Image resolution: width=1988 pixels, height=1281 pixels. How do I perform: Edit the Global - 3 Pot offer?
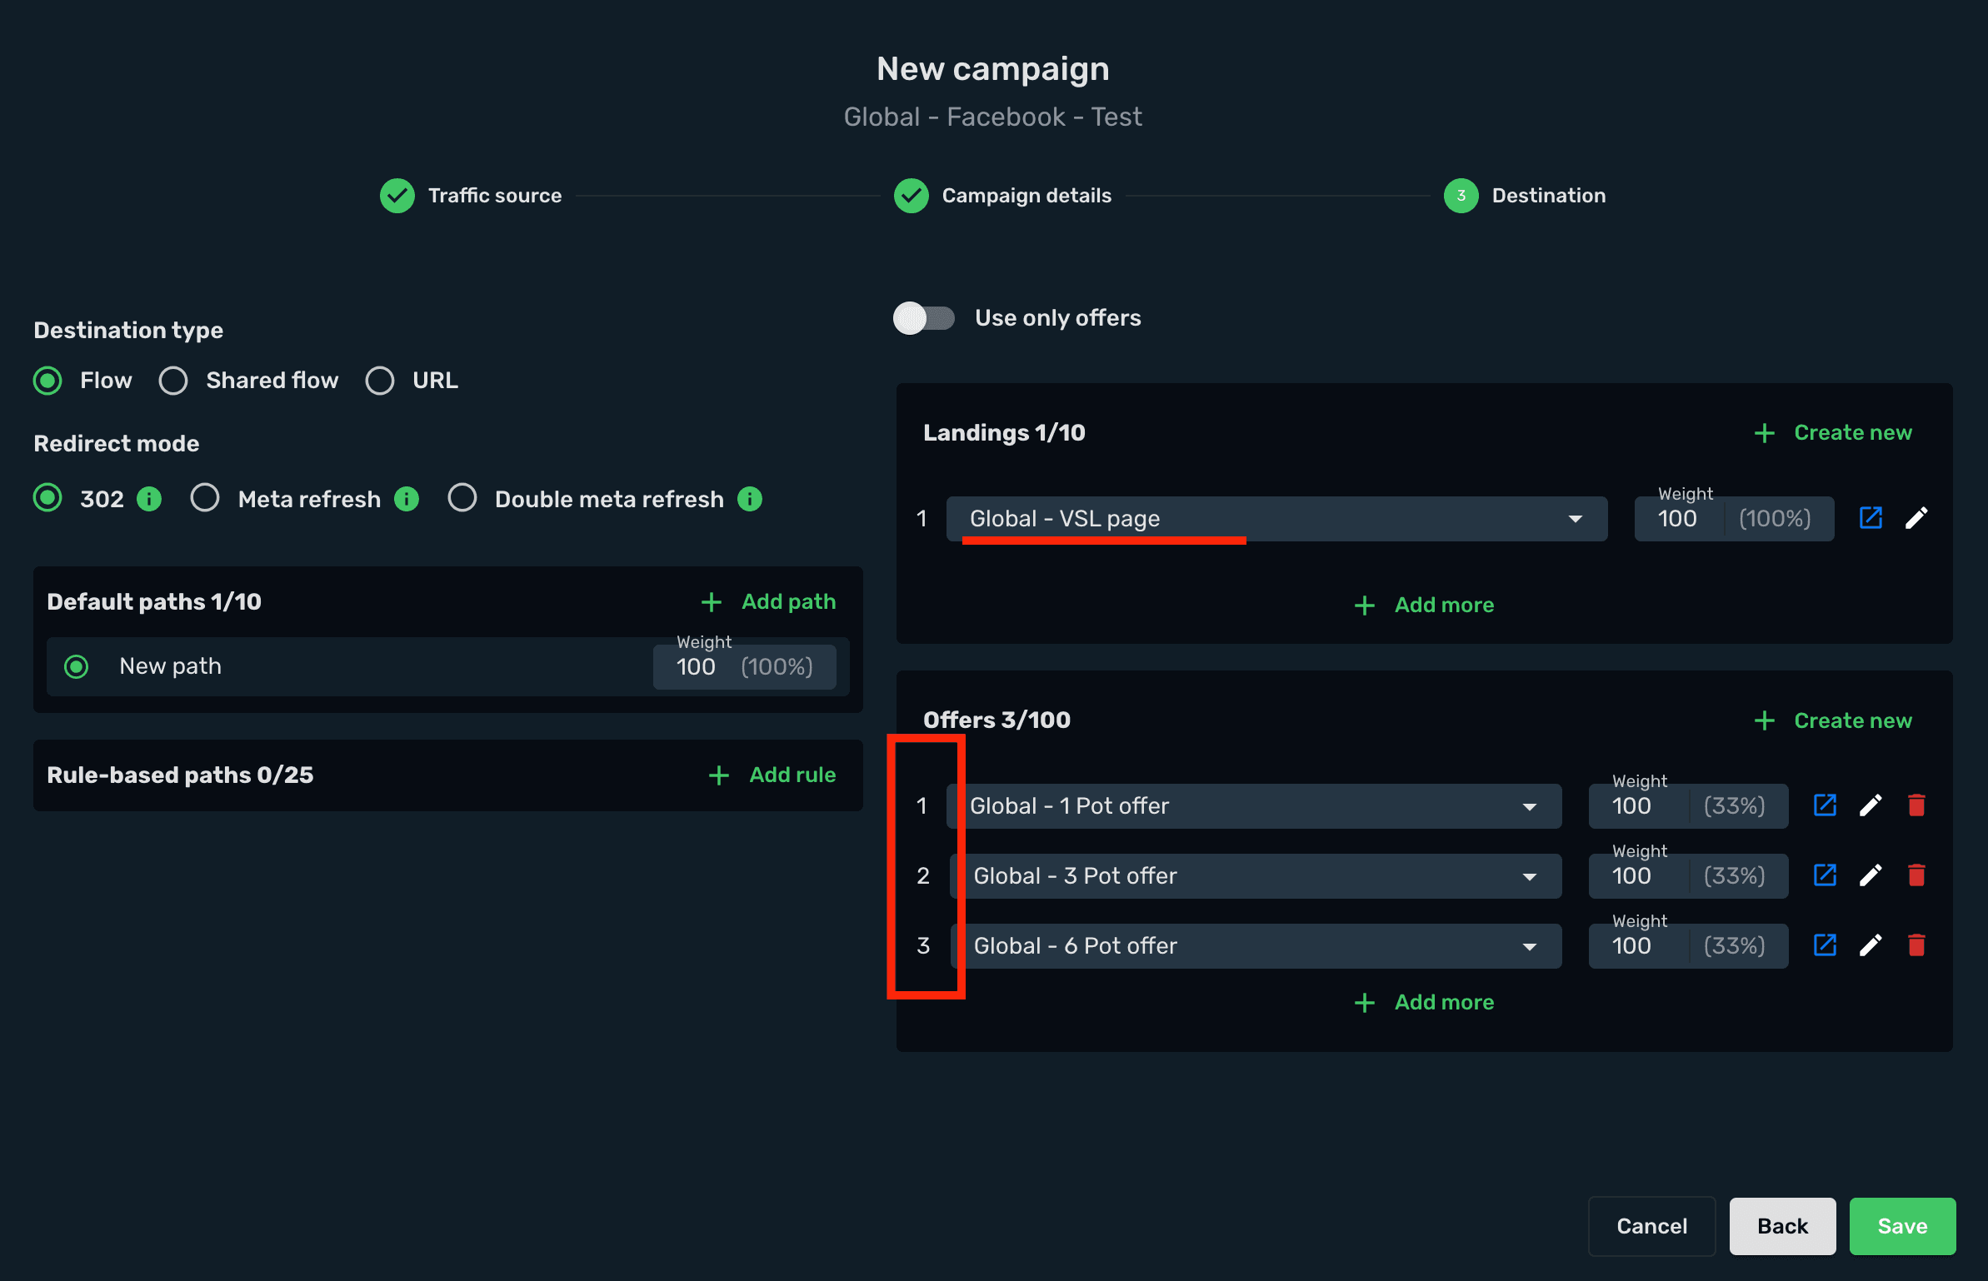1871,875
